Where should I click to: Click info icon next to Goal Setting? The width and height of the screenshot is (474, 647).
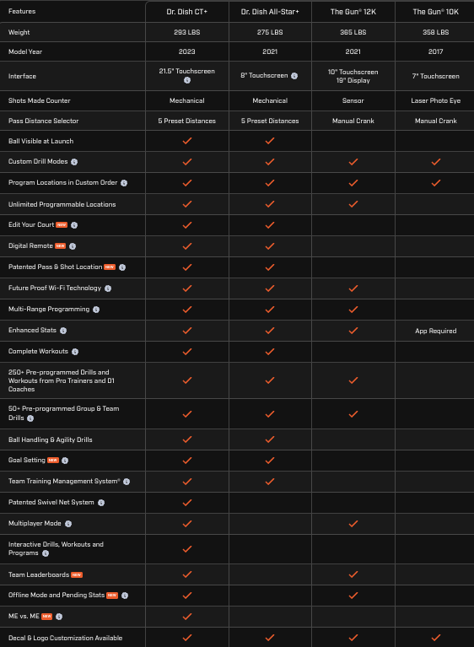[x=65, y=461]
